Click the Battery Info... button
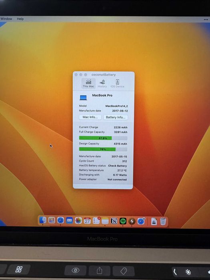 click(x=116, y=117)
